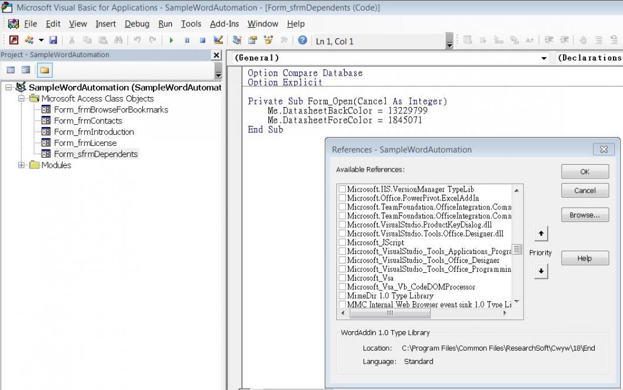Click the View Microsoft Access toolbar icon

point(14,40)
